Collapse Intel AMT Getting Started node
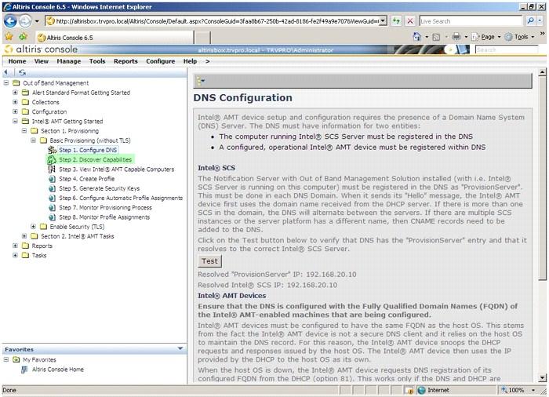 15,122
